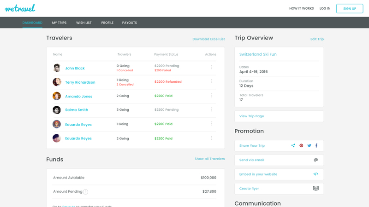Share the trip on Twitter

tap(309, 145)
